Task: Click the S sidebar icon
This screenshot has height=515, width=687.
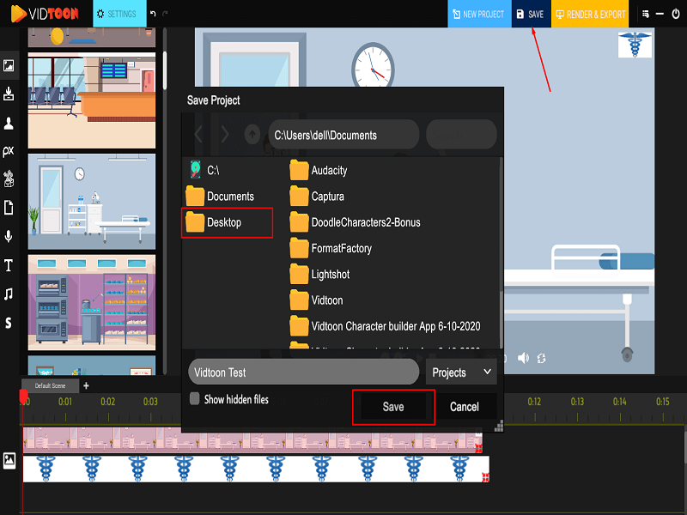Action: pos(9,323)
